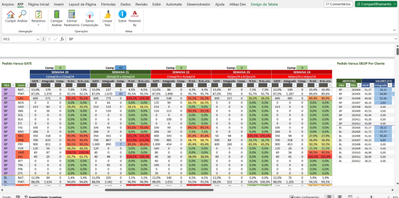Open the Arquivo menu tab
399x198 pixels.
click(x=8, y=4)
